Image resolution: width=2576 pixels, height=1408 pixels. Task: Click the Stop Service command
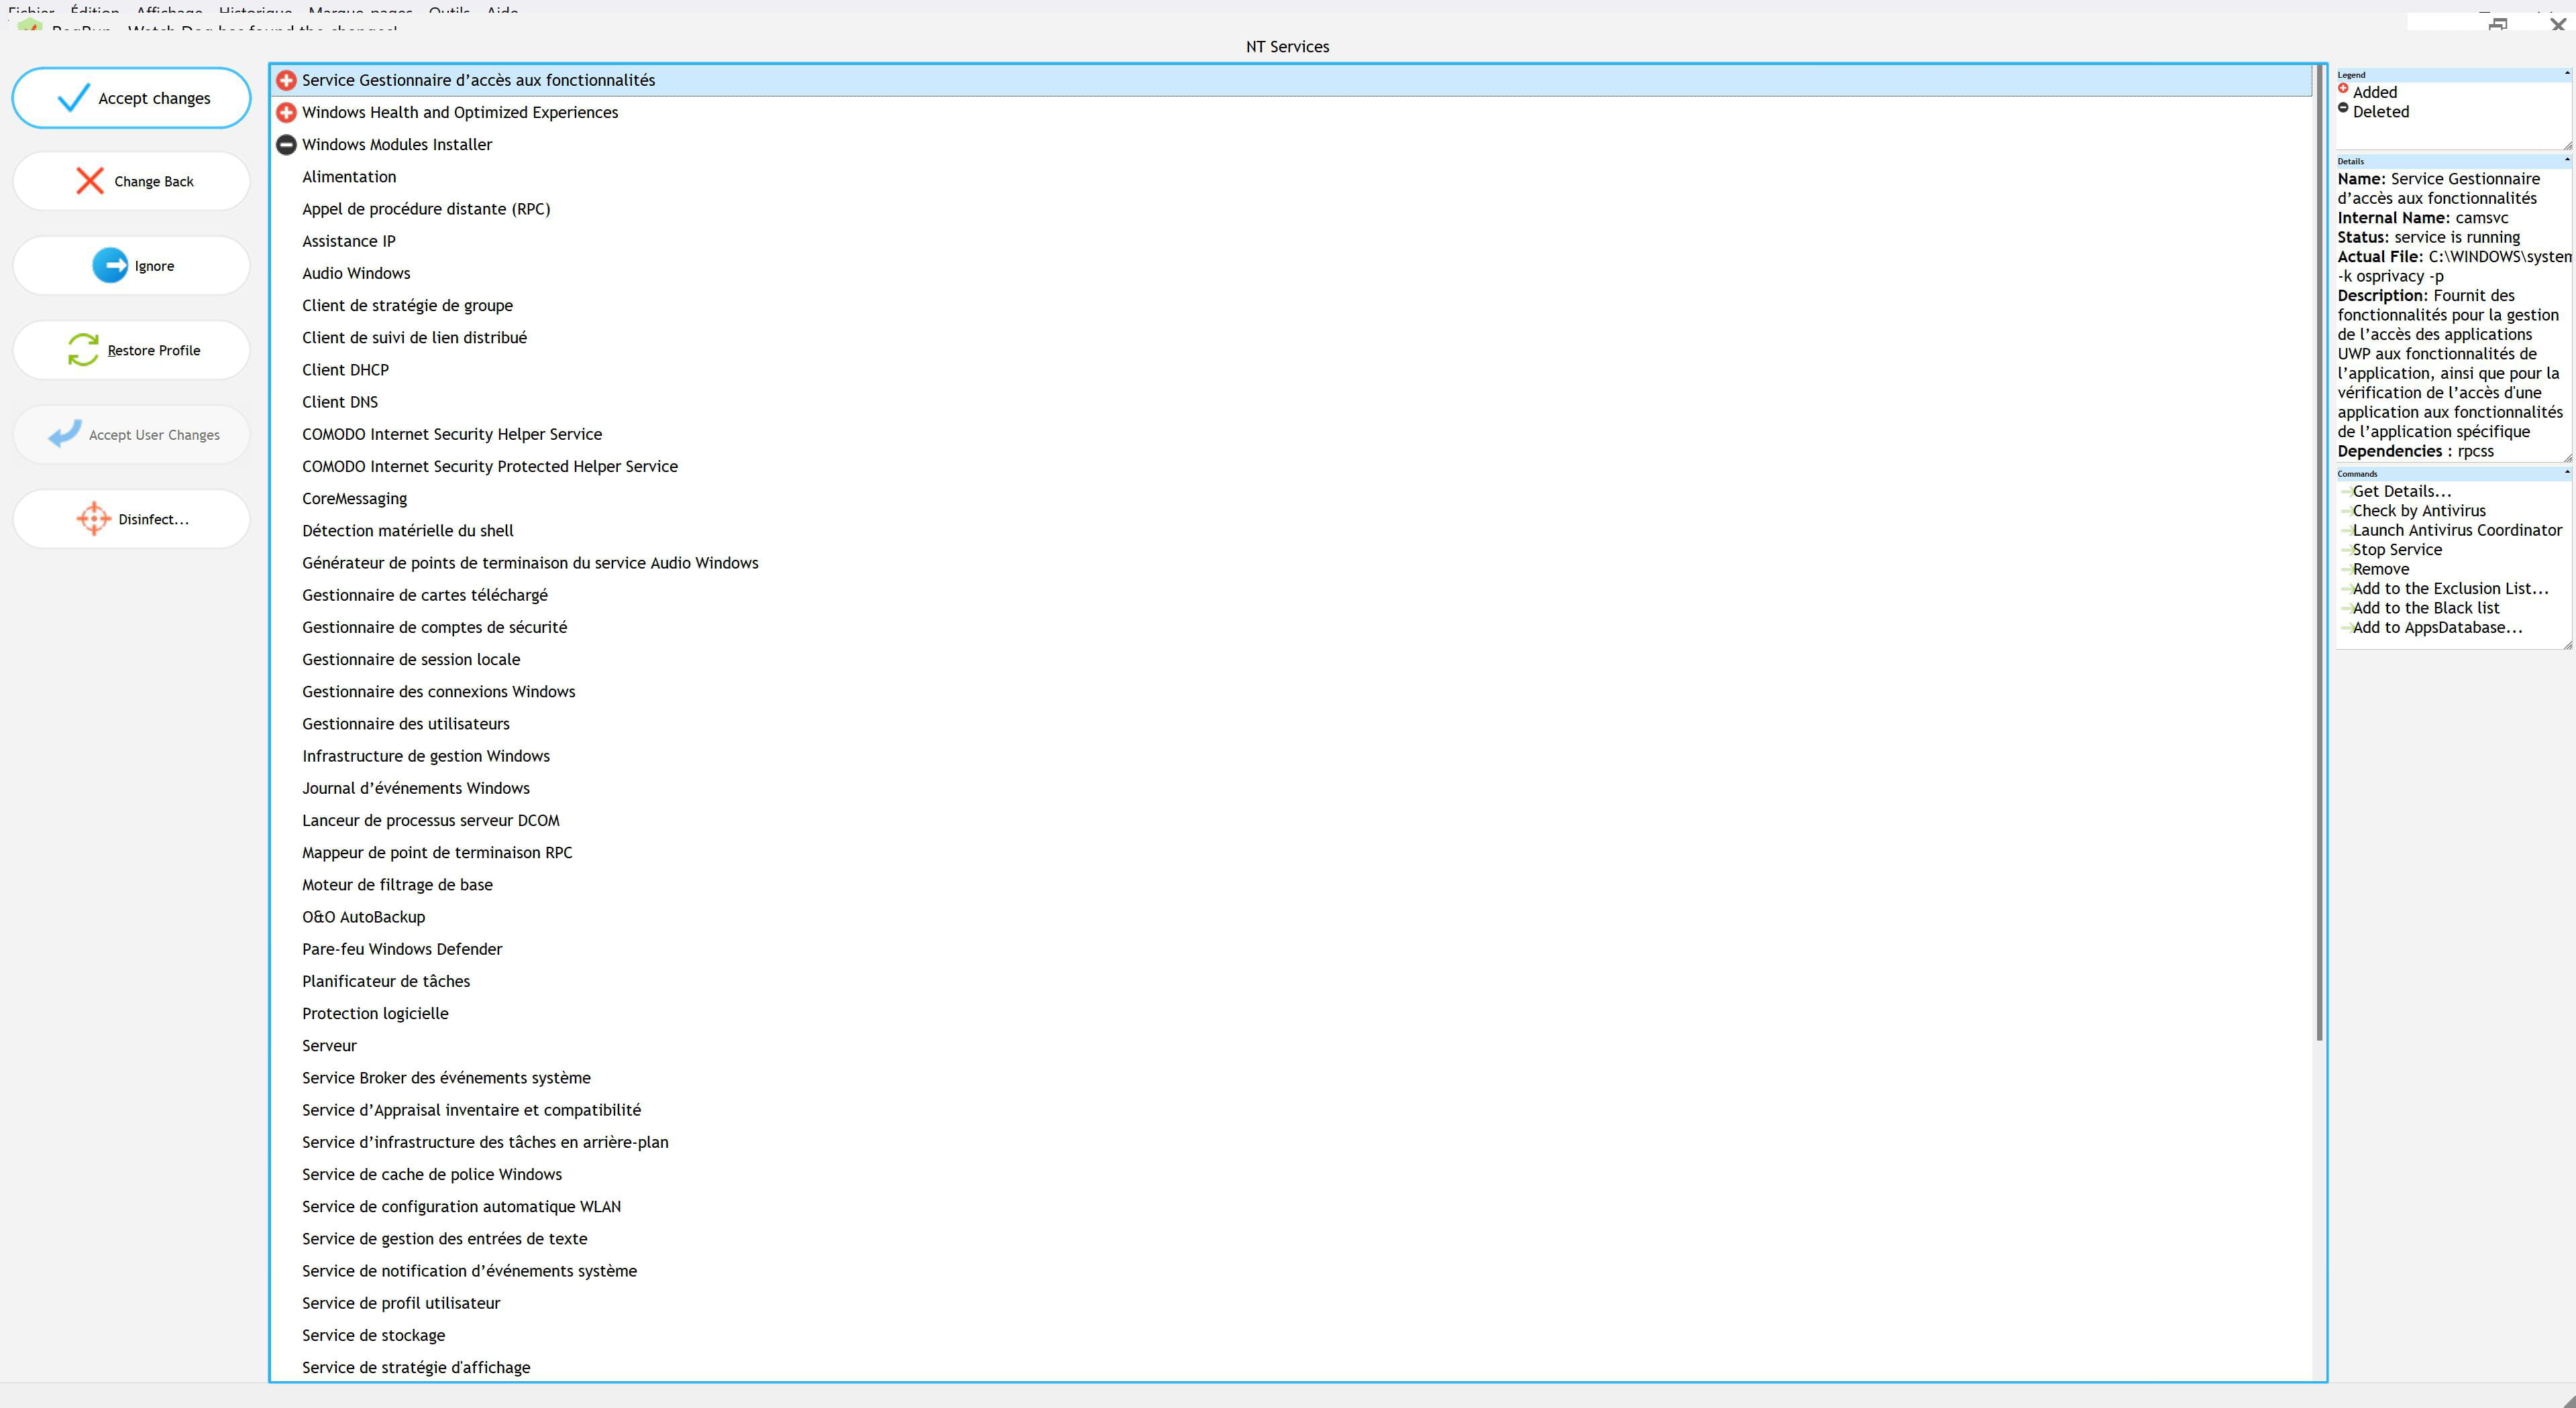[x=2396, y=550]
